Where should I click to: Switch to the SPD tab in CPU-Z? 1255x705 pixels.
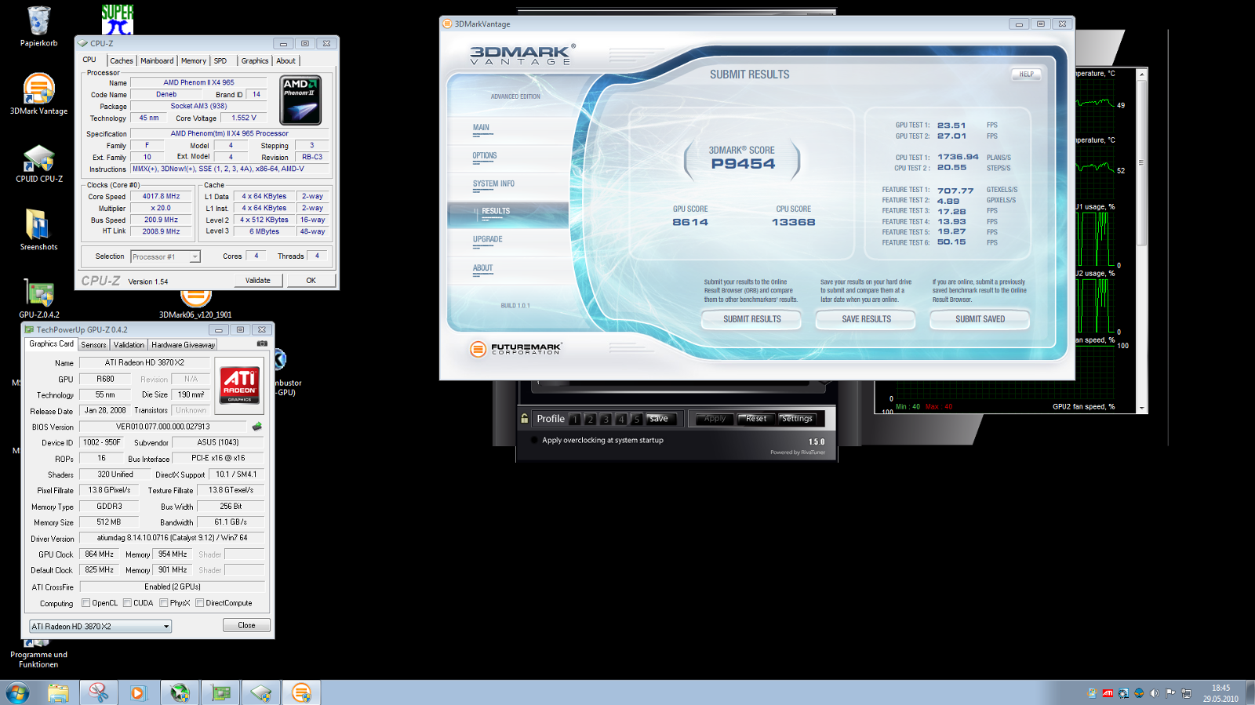(x=220, y=60)
